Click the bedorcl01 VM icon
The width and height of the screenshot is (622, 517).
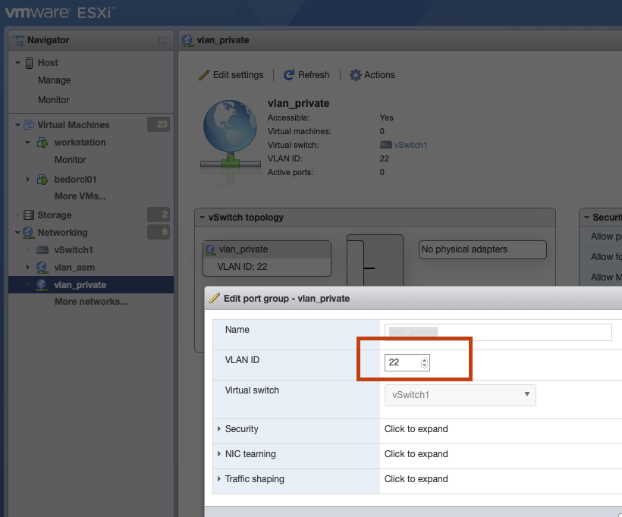click(x=42, y=180)
